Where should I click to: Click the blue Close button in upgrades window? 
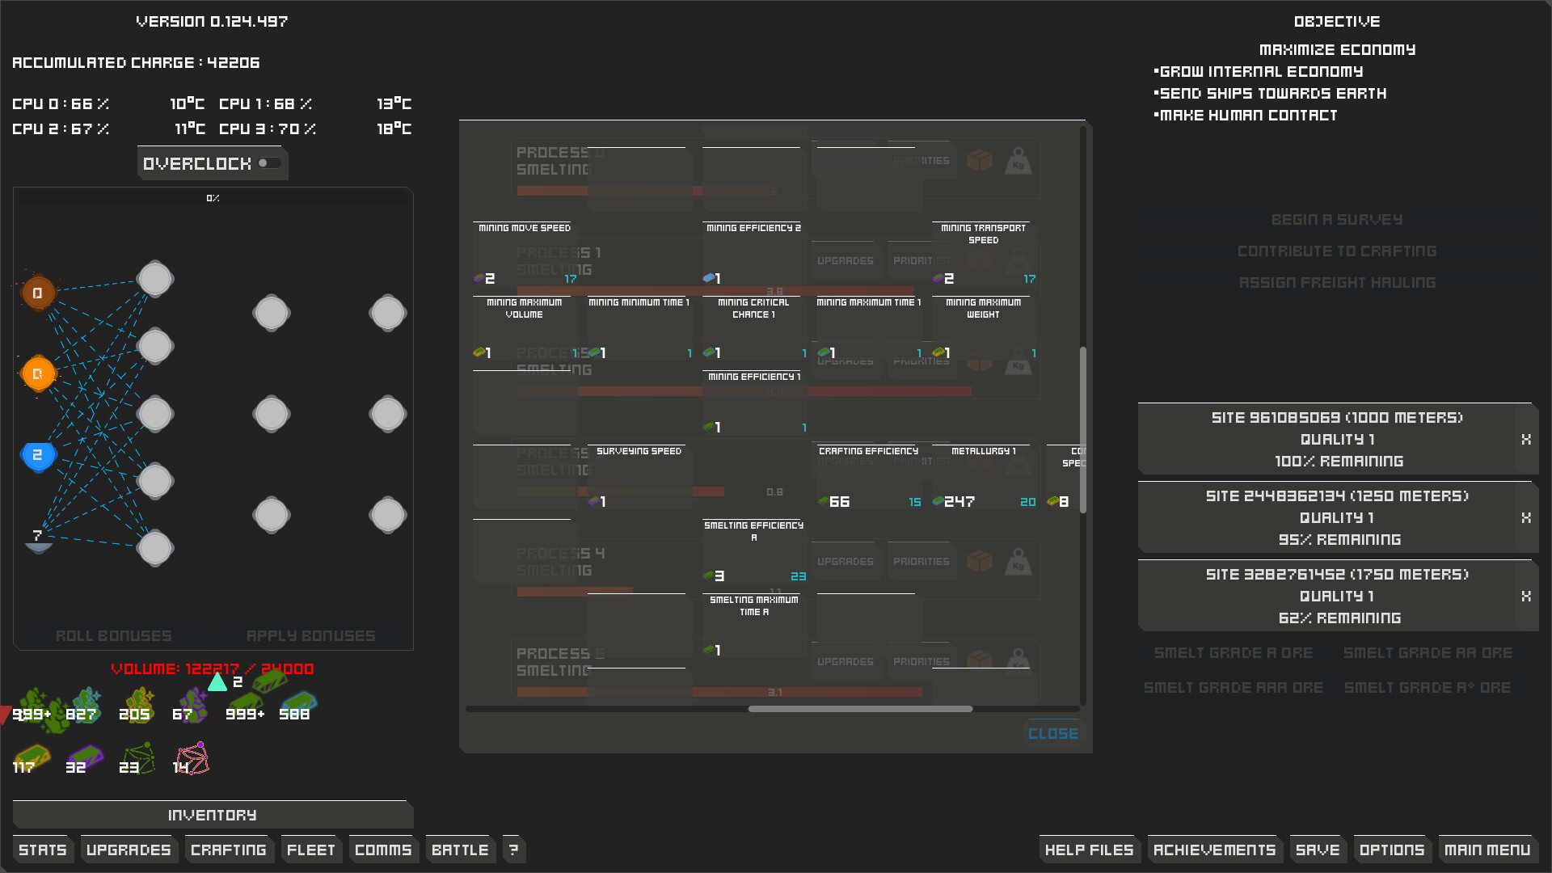(1052, 733)
